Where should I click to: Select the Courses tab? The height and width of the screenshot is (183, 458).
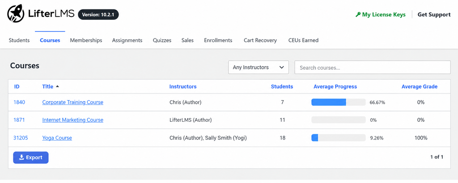click(x=50, y=40)
